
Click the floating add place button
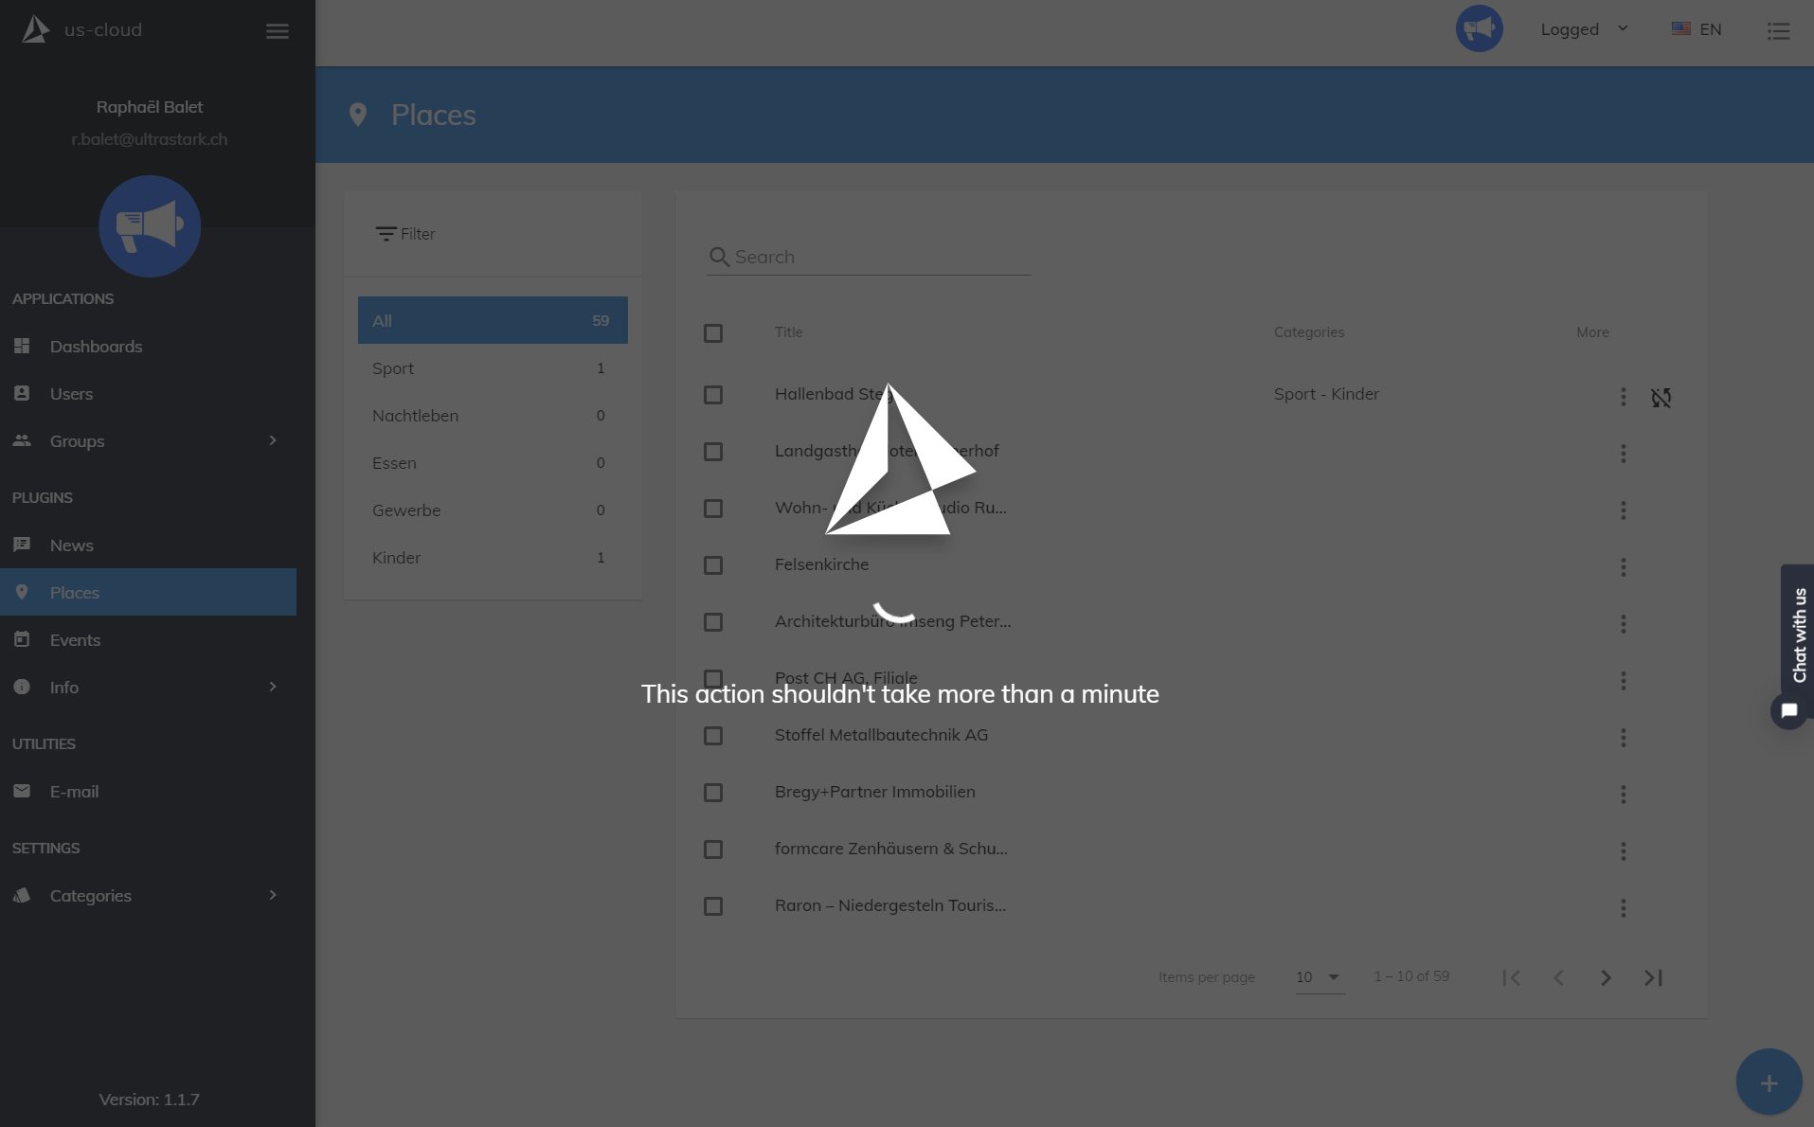[1769, 1082]
